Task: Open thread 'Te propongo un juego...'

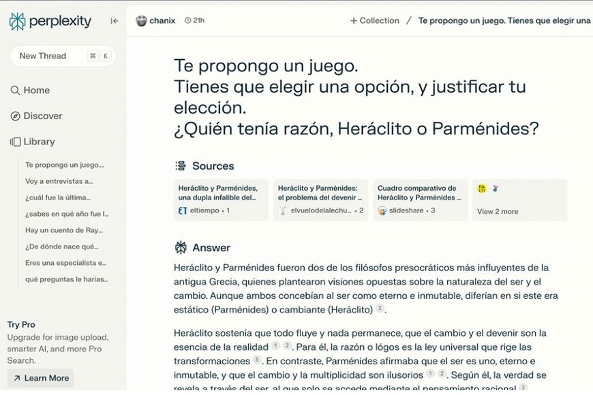Action: (x=65, y=165)
